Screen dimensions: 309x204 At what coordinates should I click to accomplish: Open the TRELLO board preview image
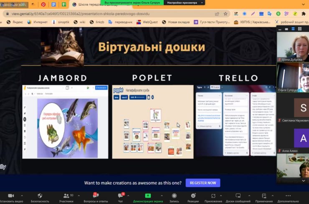point(236,121)
